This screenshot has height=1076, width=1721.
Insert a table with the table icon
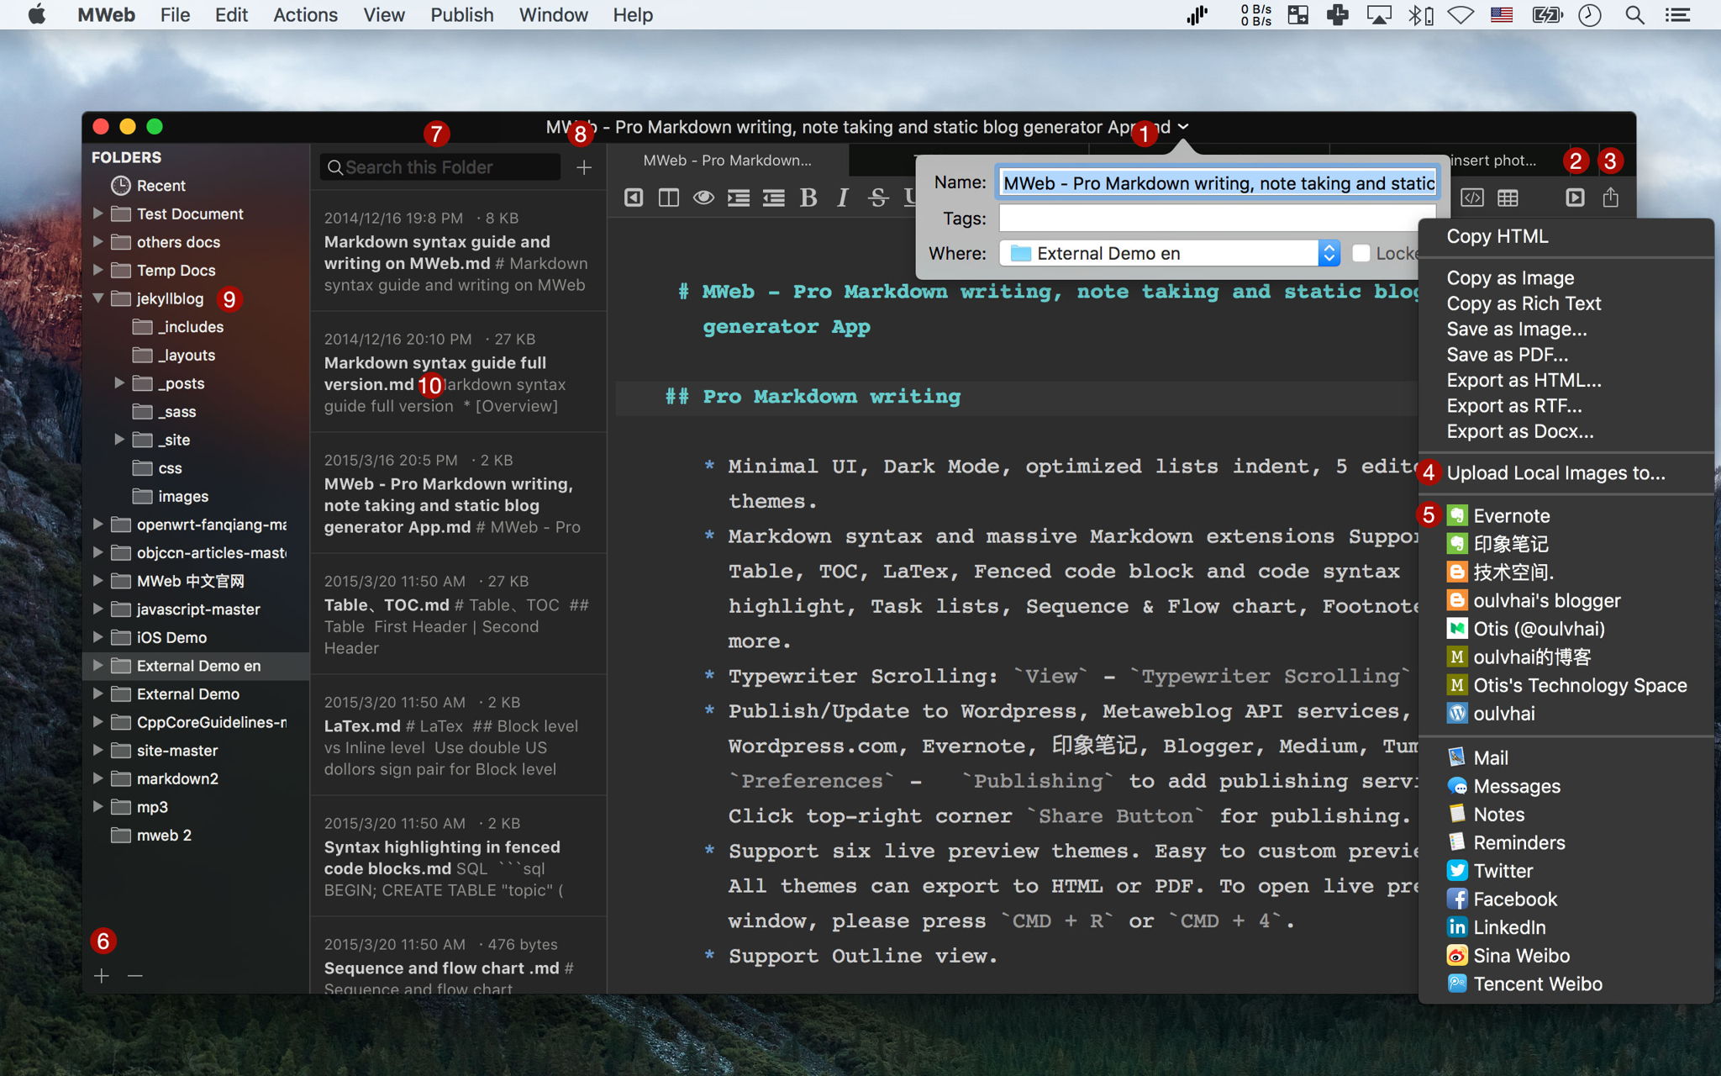[1508, 198]
